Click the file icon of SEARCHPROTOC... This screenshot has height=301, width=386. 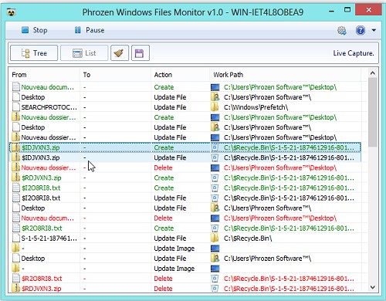click(16, 107)
